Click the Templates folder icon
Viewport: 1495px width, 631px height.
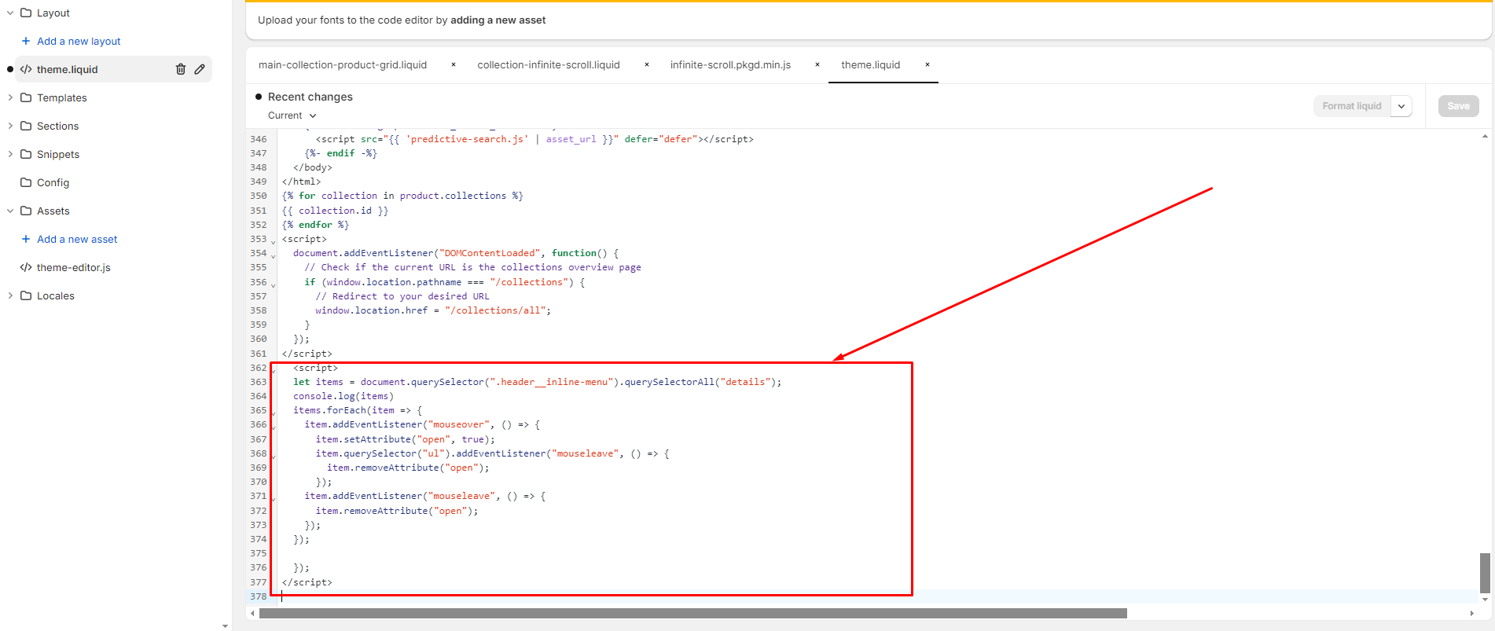(26, 97)
